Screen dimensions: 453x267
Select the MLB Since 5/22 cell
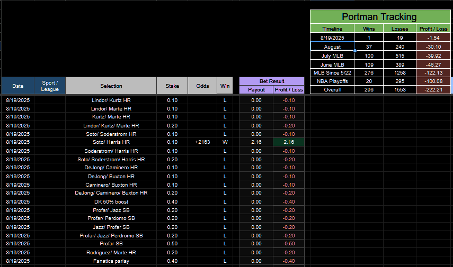click(x=332, y=72)
